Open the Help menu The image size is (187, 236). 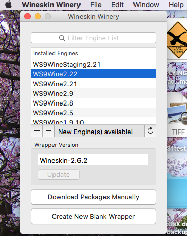tap(176, 5)
